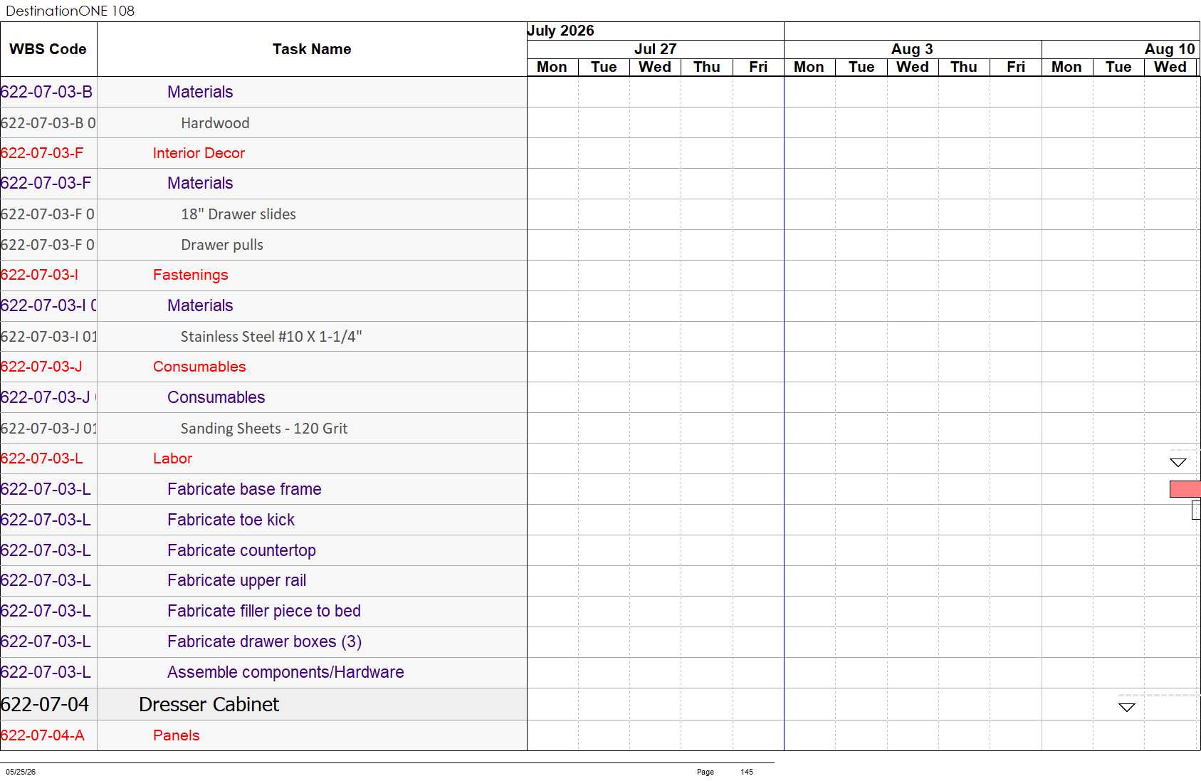This screenshot has height=781, width=1201.
Task: Select Fabricate base frame task name
Action: pos(244,489)
